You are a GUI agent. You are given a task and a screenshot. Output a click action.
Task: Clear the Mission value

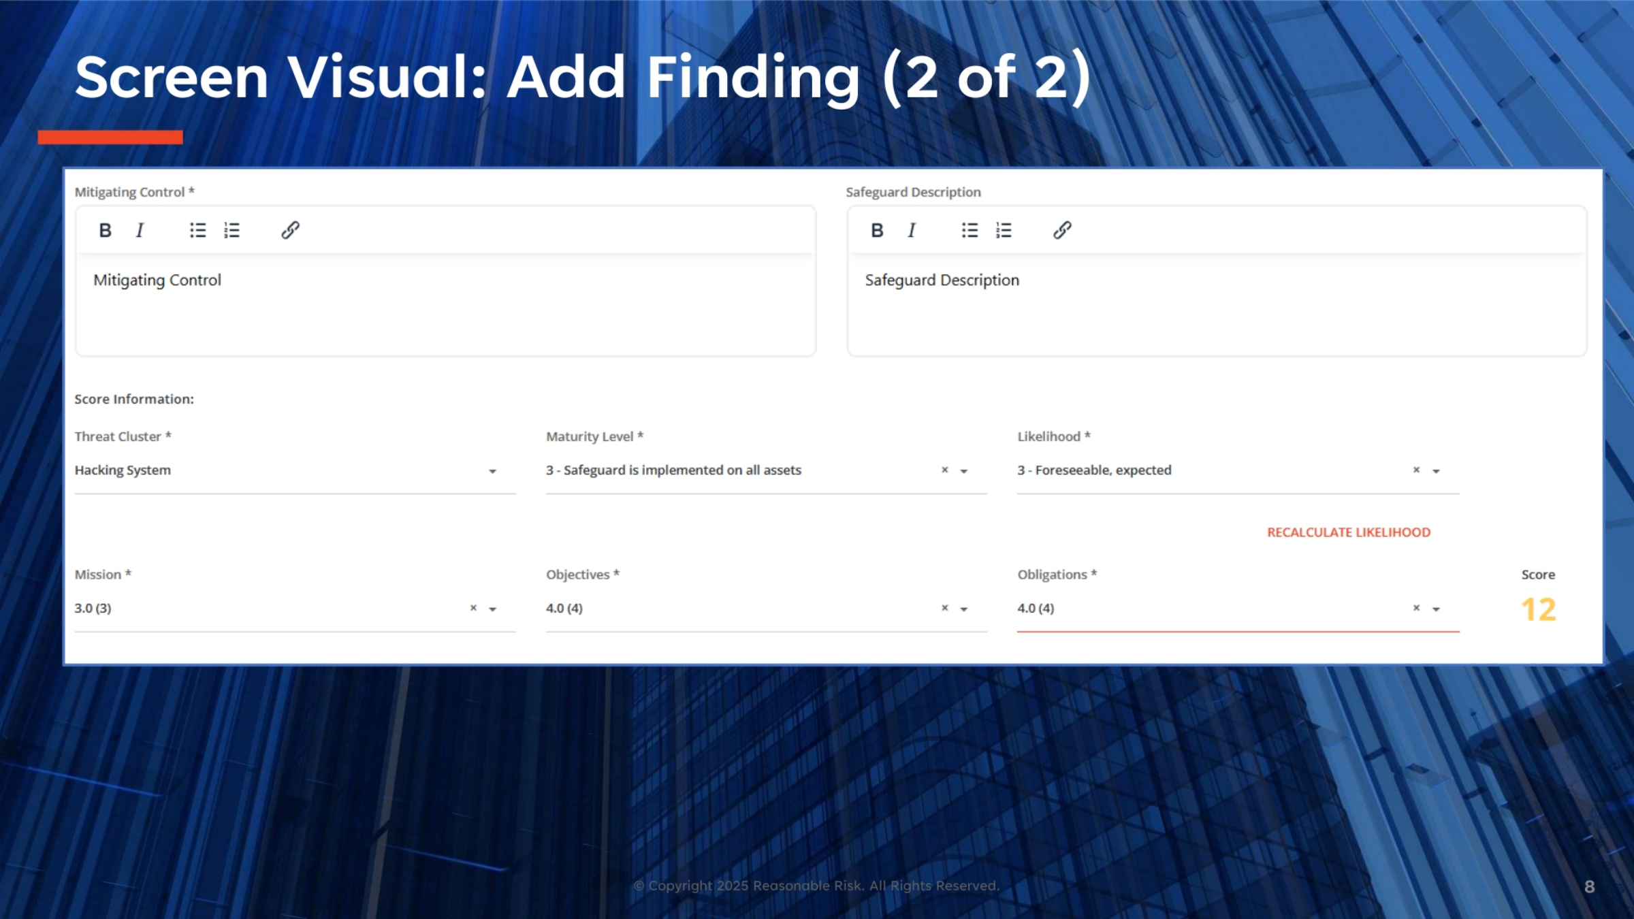[x=473, y=608]
